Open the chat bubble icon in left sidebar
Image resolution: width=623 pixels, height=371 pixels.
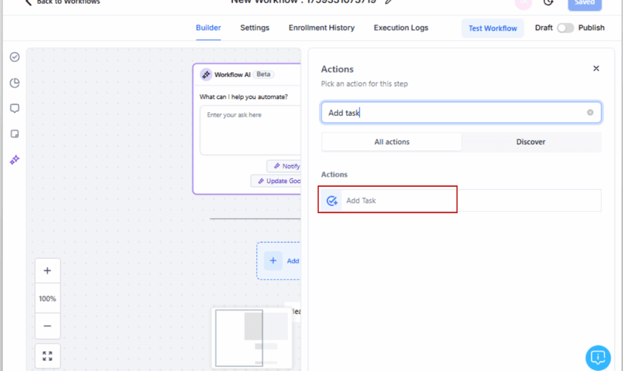[14, 108]
